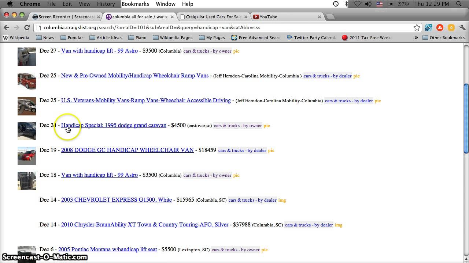469x263 pixels.
Task: Close the Screen Recorder tab
Action: click(98, 17)
